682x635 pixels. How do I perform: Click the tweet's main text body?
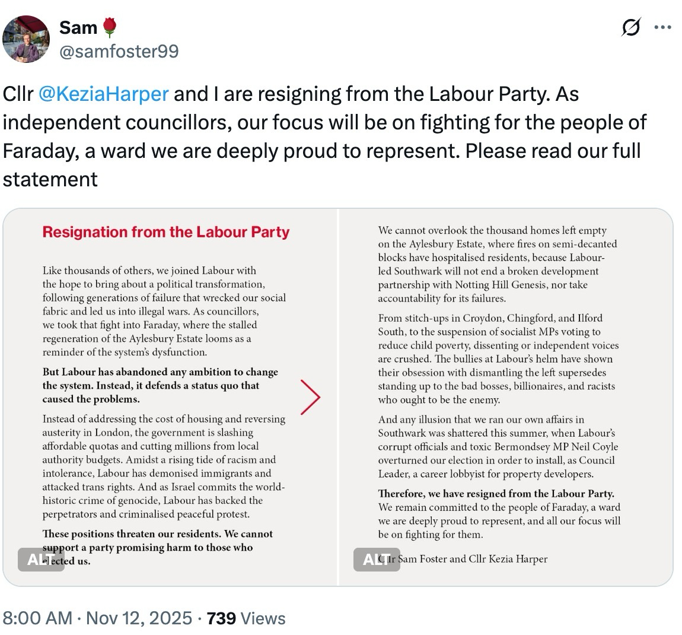[x=324, y=136]
